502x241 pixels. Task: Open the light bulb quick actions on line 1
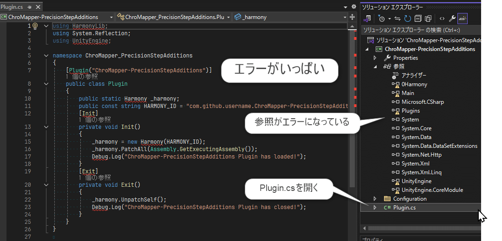pyautogui.click(x=35, y=26)
